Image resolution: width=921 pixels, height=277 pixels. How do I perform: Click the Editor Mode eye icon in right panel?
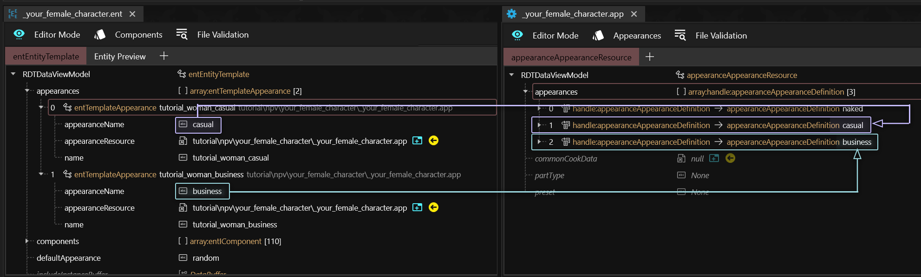(517, 35)
